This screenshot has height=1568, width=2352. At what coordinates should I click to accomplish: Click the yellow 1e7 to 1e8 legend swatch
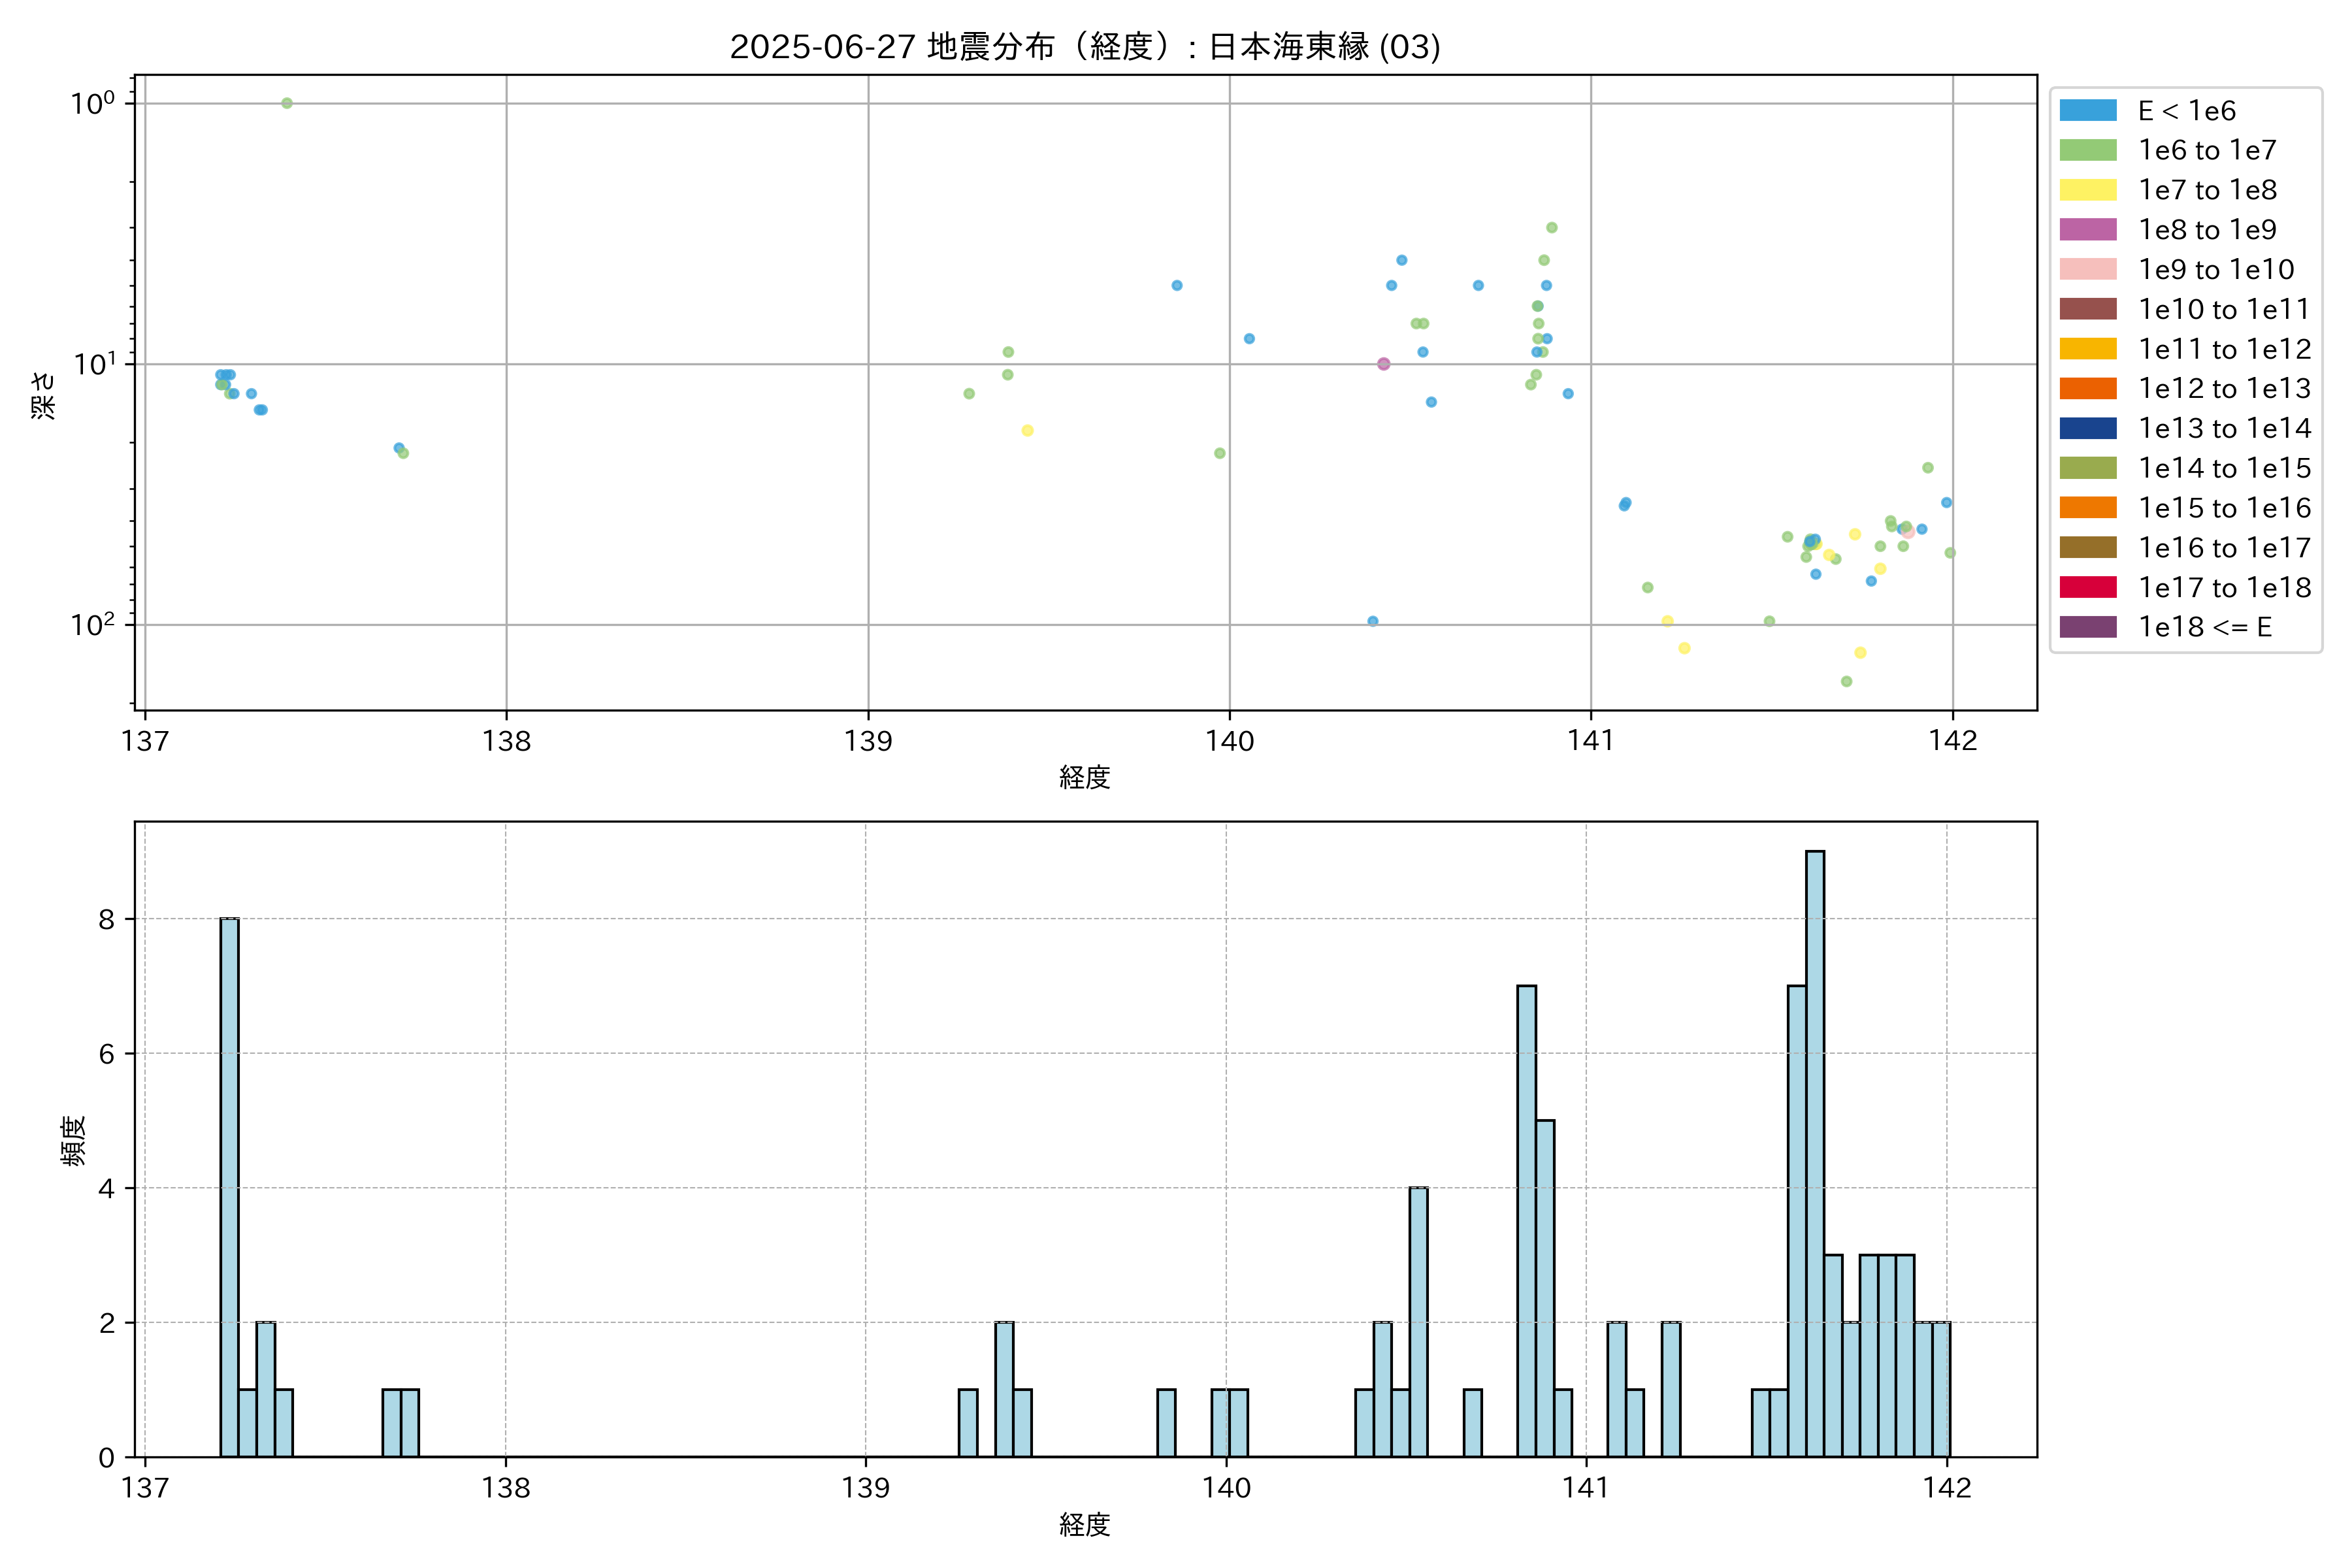2088,190
